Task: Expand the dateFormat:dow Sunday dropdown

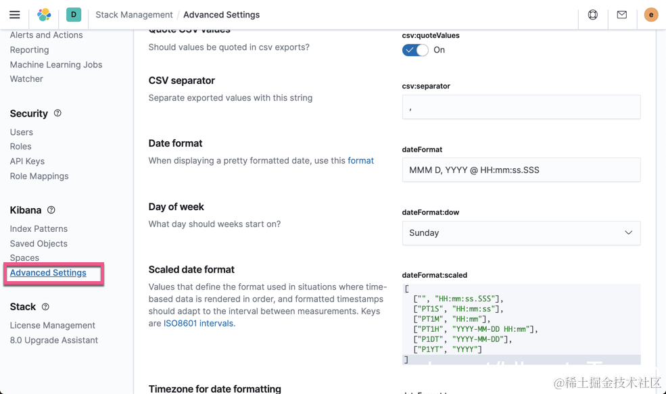Action: point(521,233)
